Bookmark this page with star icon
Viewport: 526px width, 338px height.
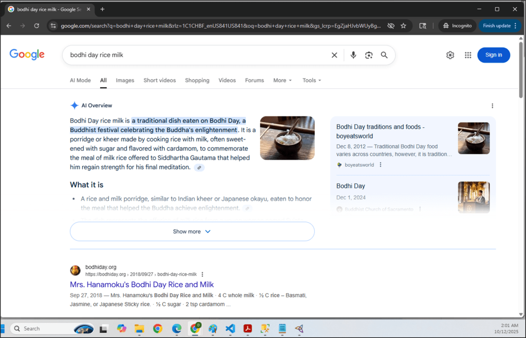(404, 26)
